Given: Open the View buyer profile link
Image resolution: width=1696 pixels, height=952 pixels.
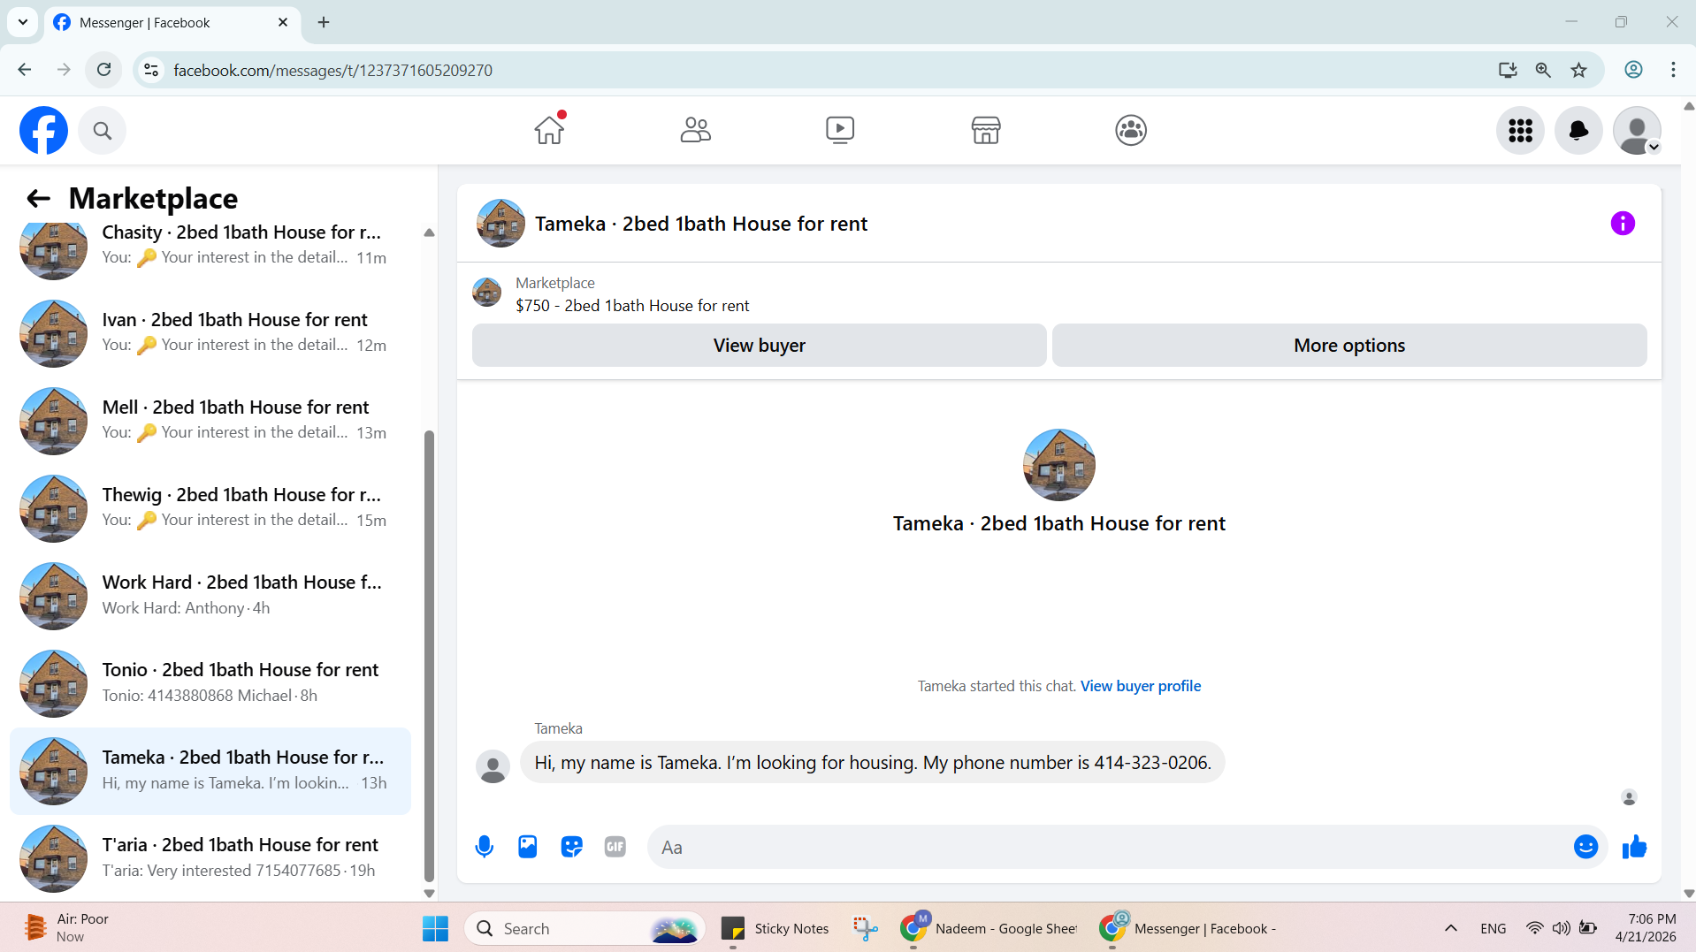Looking at the screenshot, I should point(1141,686).
